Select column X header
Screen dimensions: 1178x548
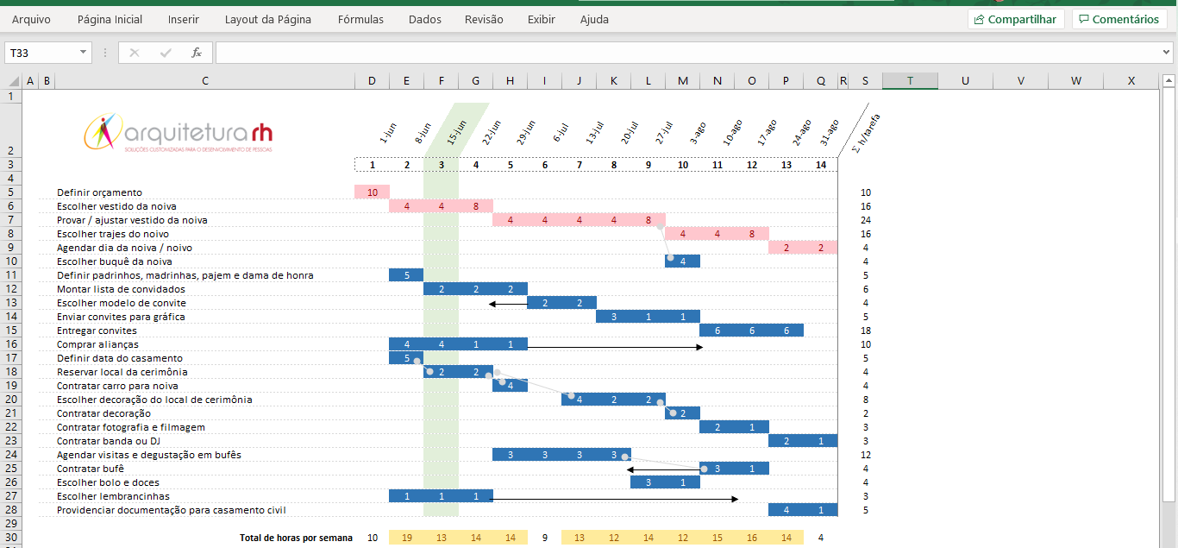click(x=1131, y=81)
